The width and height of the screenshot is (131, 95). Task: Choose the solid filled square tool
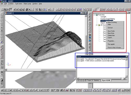2,31
